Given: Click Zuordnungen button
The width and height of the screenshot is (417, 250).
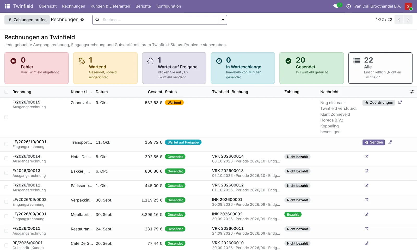Looking at the screenshot, I should click(x=379, y=103).
